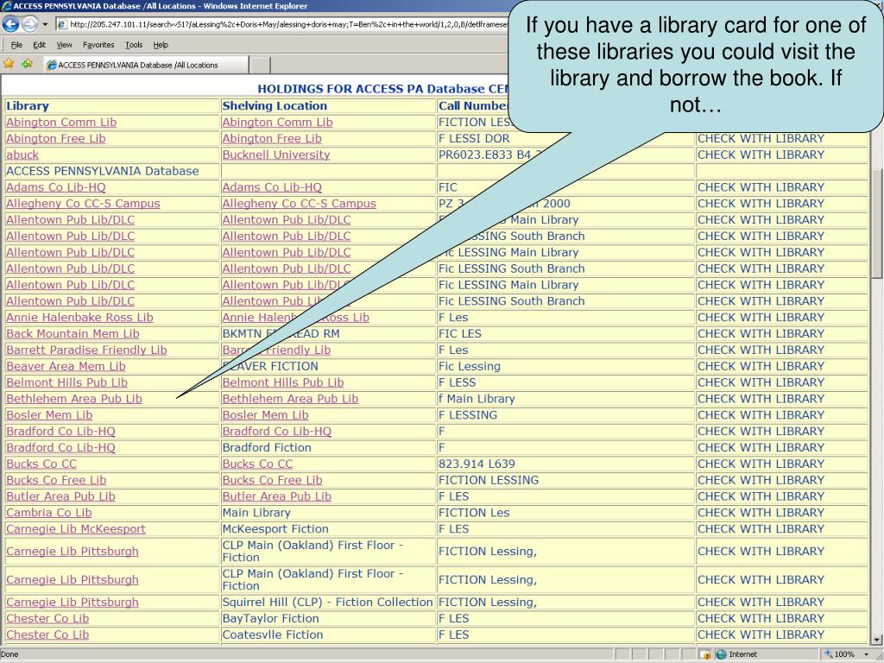Image resolution: width=884 pixels, height=663 pixels.
Task: Open the Help menu
Action: click(161, 45)
